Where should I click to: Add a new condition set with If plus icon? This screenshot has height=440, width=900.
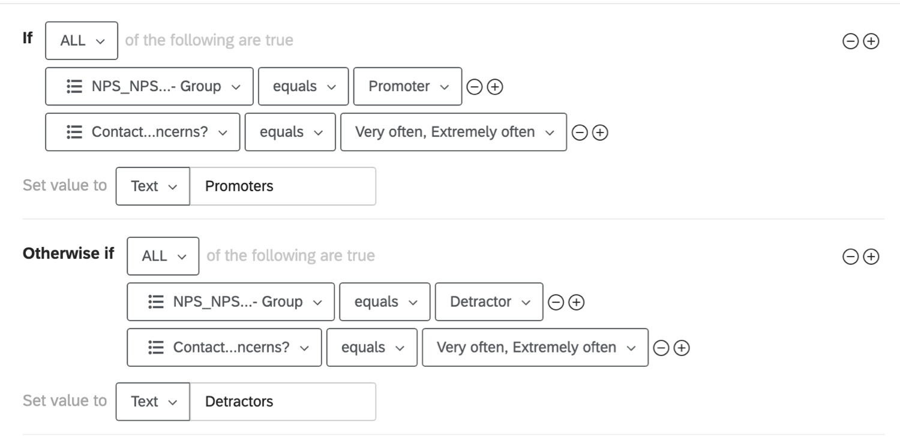[871, 41]
